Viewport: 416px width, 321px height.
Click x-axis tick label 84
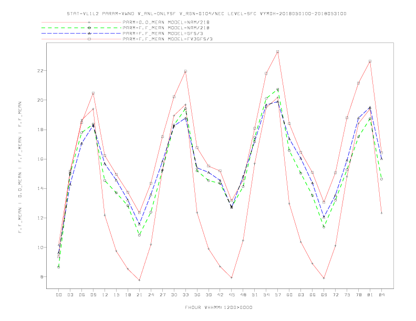pos(381,295)
